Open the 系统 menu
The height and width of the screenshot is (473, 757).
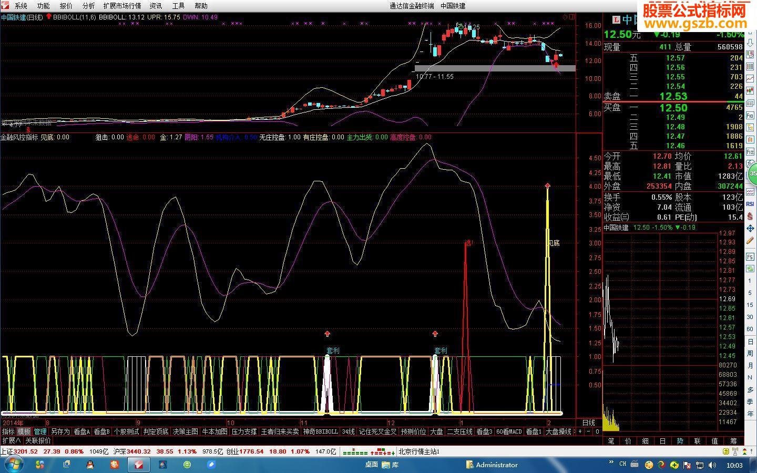pos(21,6)
